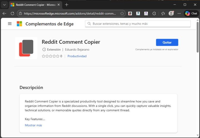
Task: Reload the current page
Action: (x=12, y=14)
